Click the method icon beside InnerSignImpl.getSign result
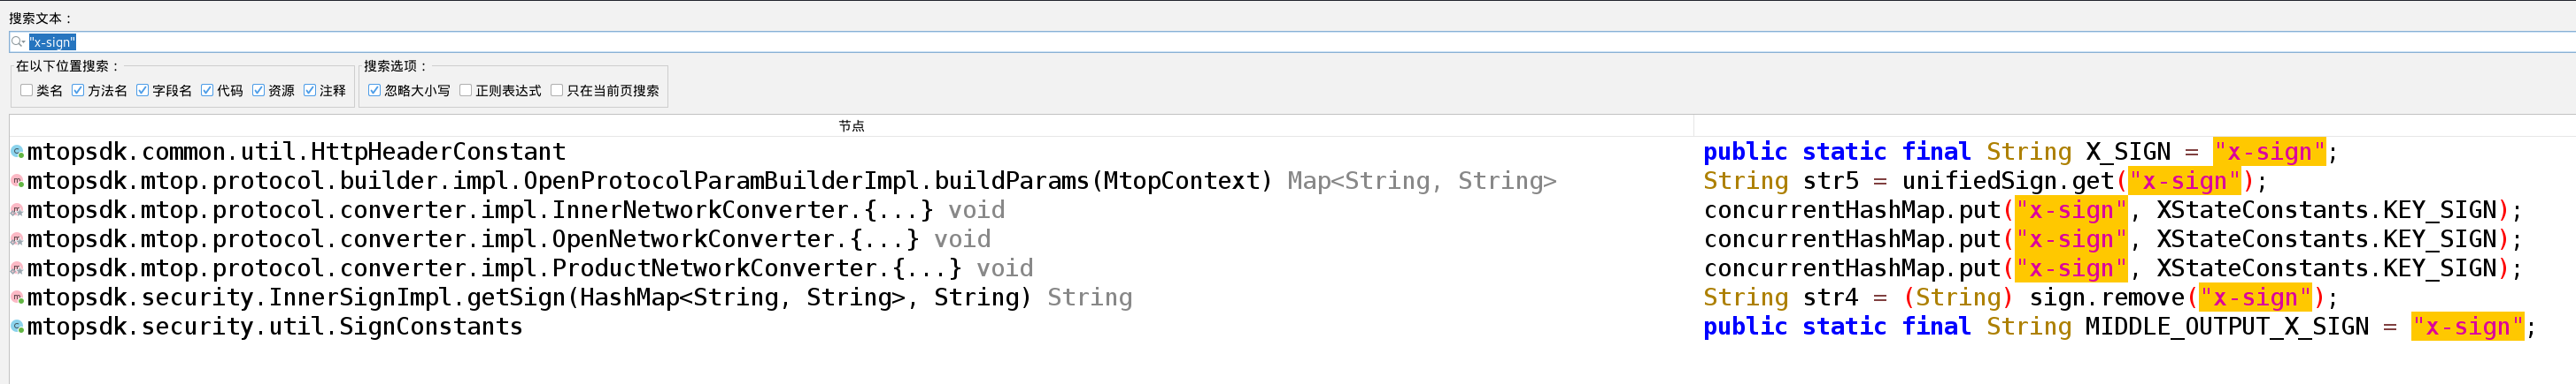2576x384 pixels. tap(17, 297)
